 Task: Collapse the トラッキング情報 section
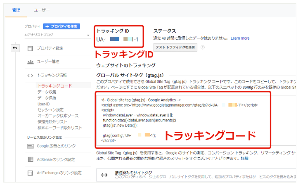pos(52,75)
